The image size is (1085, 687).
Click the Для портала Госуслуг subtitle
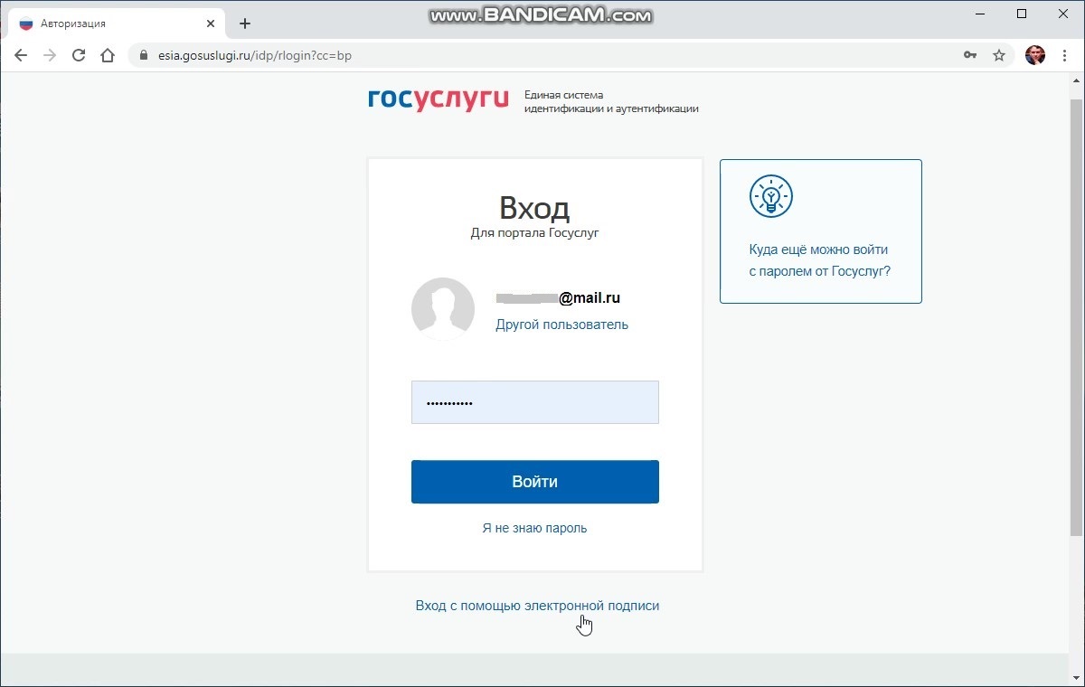point(534,233)
